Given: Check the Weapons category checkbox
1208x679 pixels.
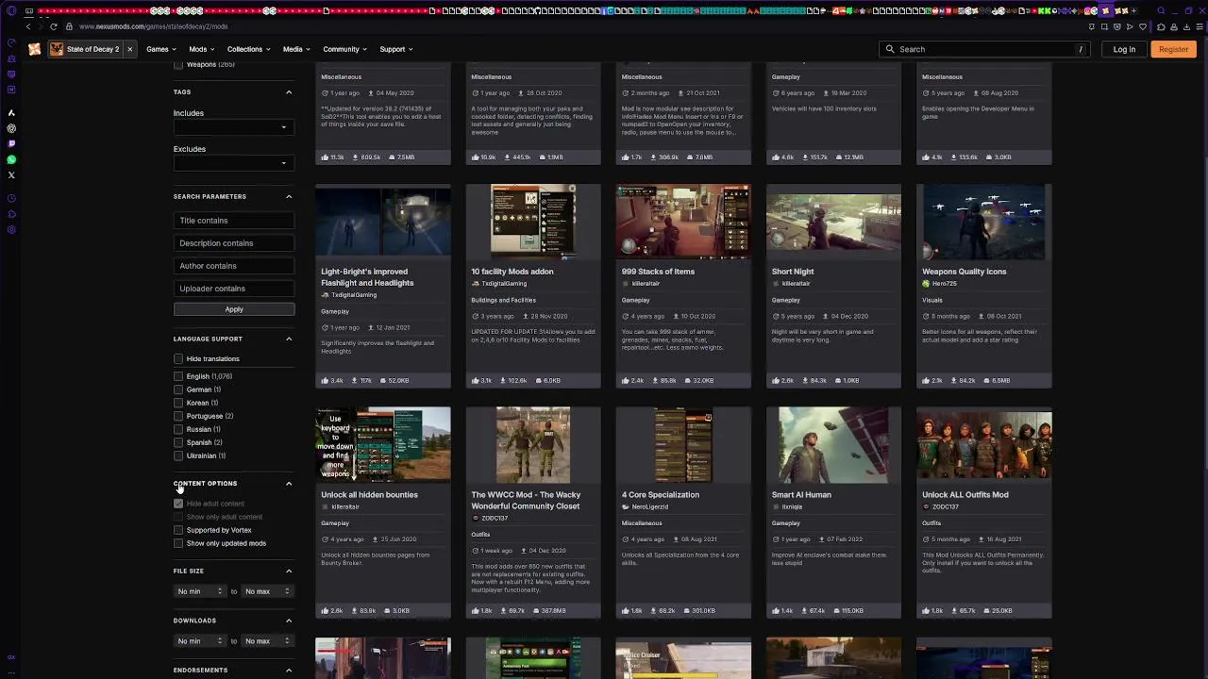Looking at the screenshot, I should tap(178, 65).
